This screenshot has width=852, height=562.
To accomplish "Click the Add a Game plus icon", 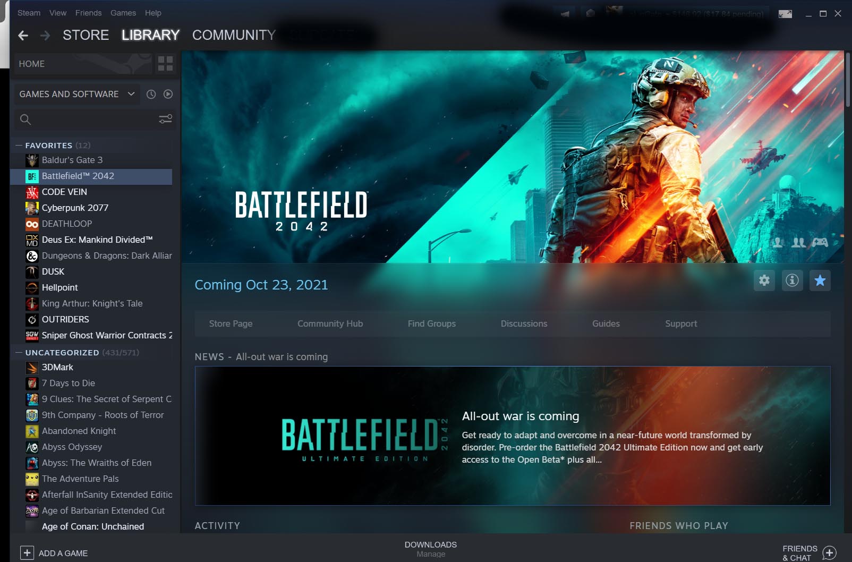I will point(27,553).
